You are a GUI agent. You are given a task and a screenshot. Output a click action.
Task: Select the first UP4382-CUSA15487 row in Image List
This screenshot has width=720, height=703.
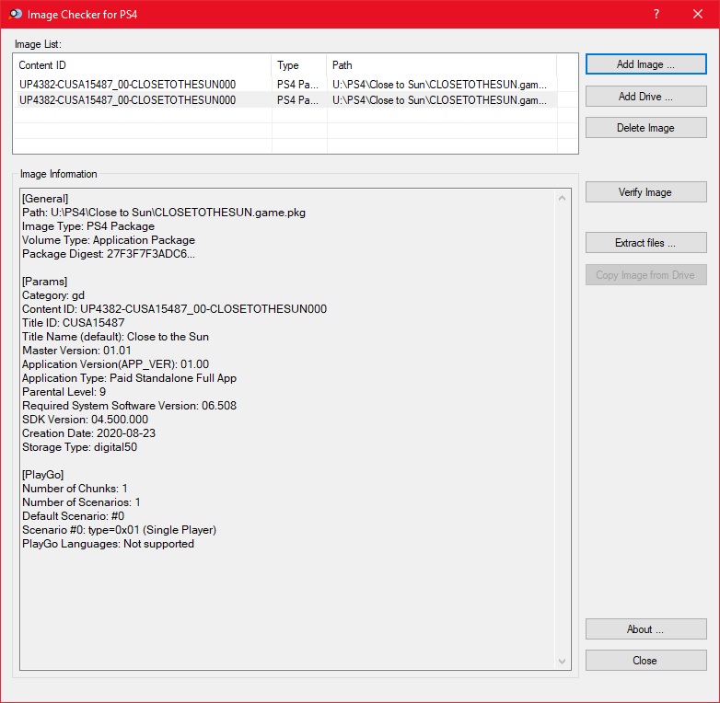tap(285, 85)
